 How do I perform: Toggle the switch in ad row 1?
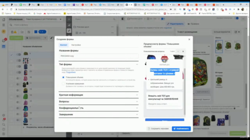[x=18, y=61]
